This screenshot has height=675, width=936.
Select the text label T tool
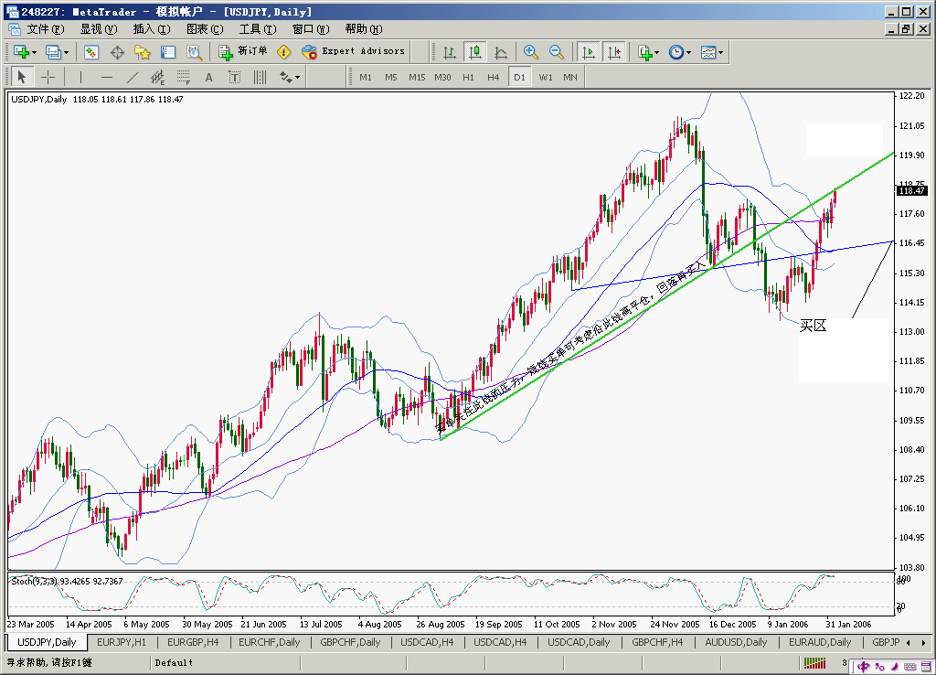(234, 77)
